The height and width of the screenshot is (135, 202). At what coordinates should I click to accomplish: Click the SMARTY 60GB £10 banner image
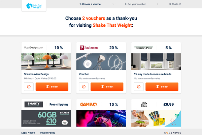[x=46, y=118]
